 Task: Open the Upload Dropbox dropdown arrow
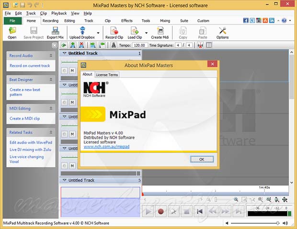(x=98, y=33)
